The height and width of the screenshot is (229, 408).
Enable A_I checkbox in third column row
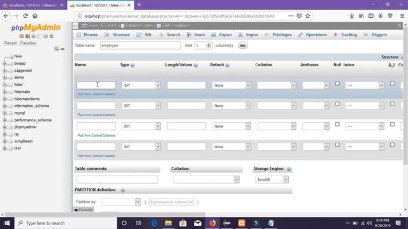(392, 125)
